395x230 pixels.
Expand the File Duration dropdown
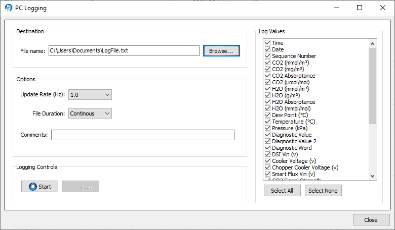point(90,113)
